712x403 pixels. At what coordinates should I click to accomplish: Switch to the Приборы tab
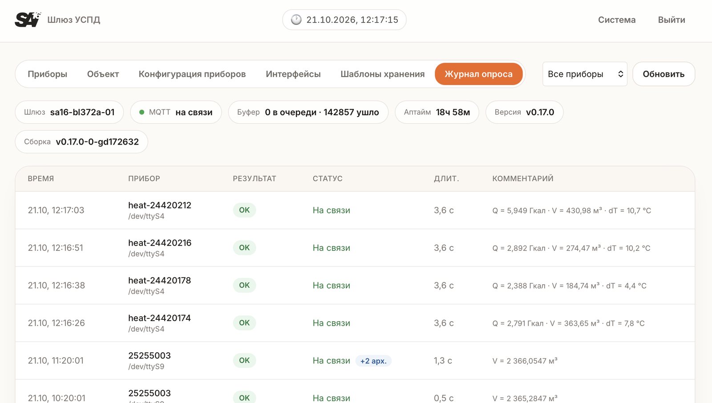pyautogui.click(x=48, y=74)
